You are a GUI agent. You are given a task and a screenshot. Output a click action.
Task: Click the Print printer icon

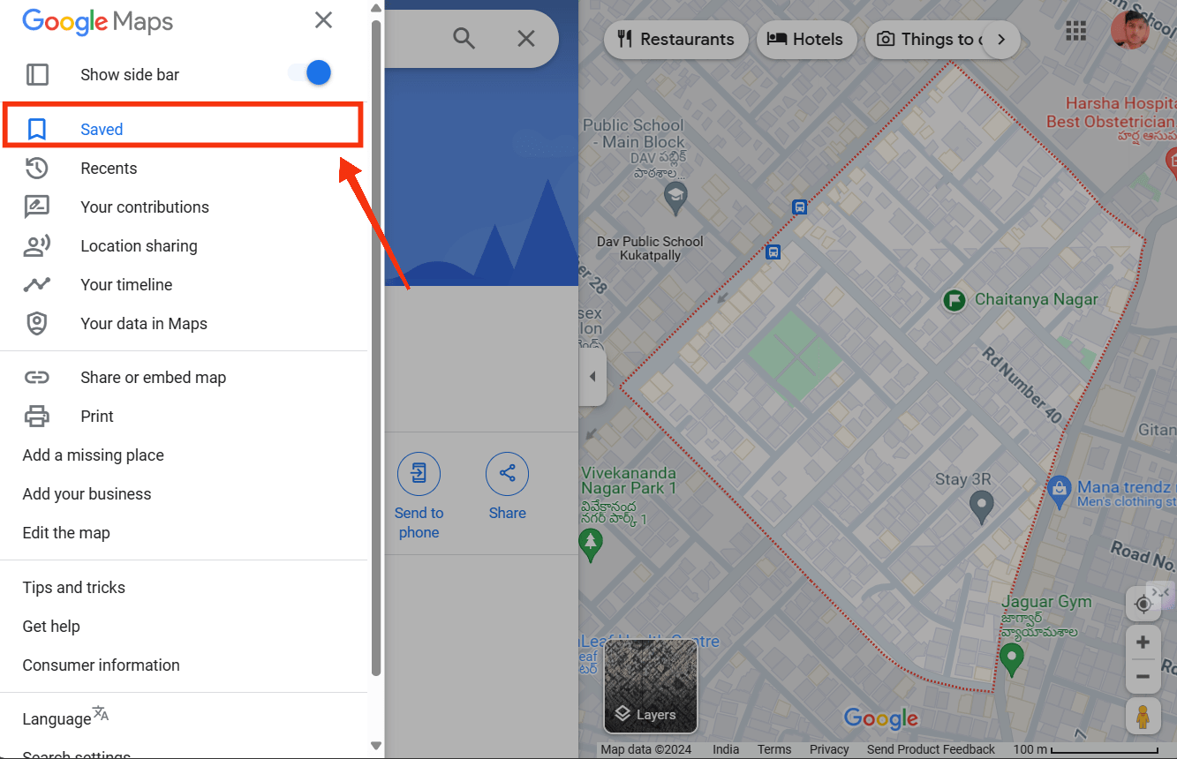[x=36, y=416]
